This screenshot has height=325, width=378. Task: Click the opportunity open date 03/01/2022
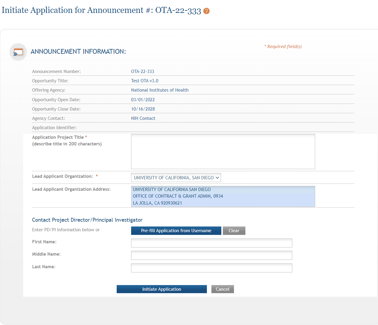coord(143,100)
